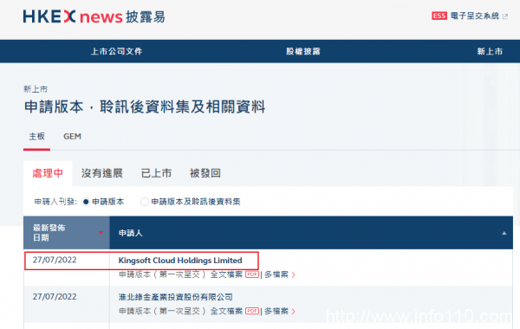Open 全文檔案 link under Kingsoft Cloud
The image size is (520, 329).
(x=226, y=274)
